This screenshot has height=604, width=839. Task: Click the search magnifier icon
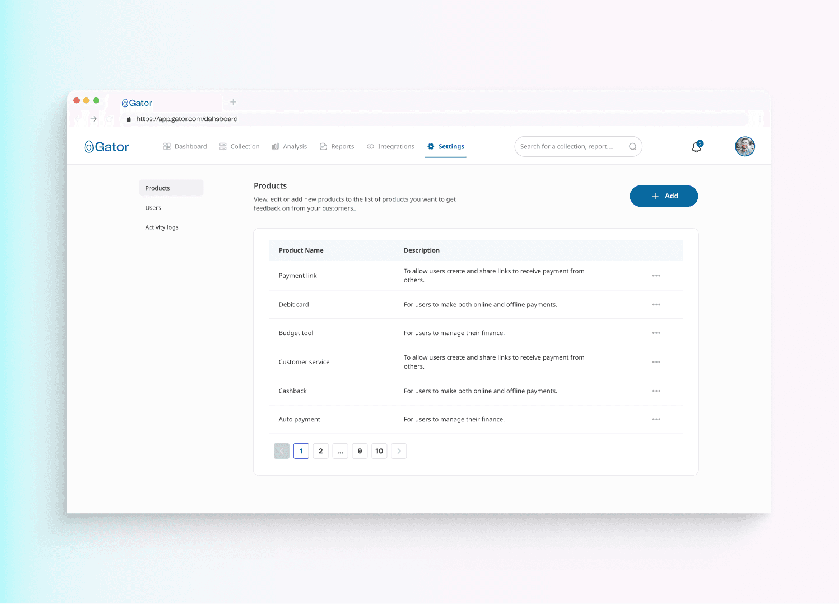point(632,147)
